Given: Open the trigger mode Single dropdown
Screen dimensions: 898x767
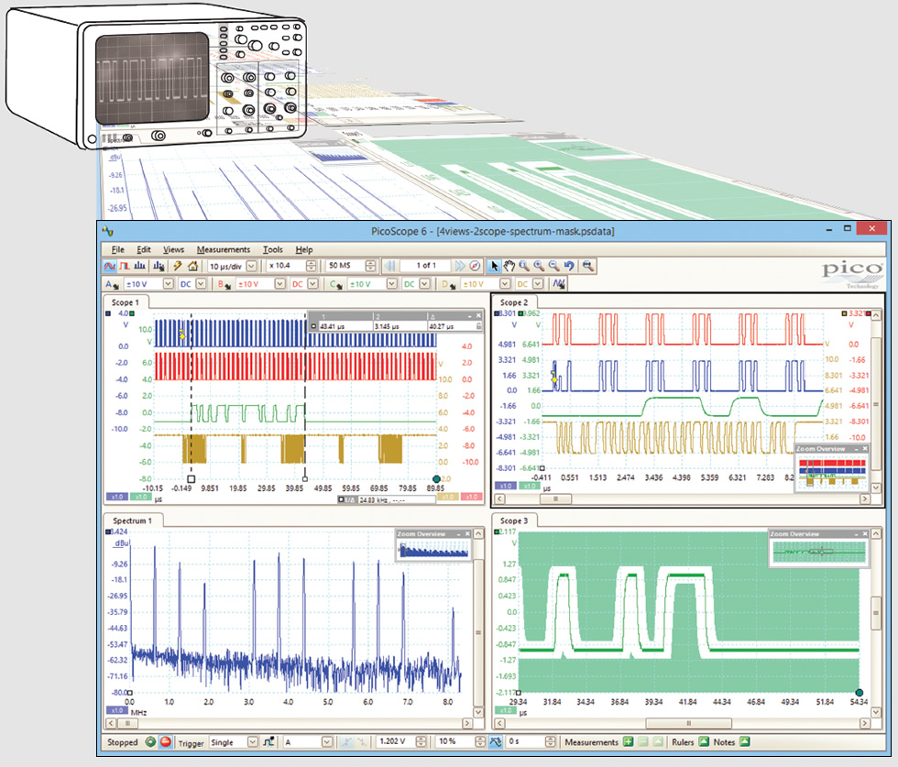Looking at the screenshot, I should coord(253,741).
